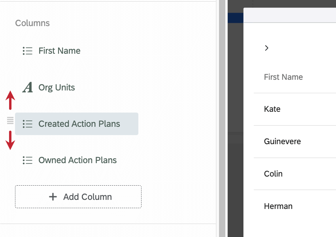Select the Kate row in the table
The height and width of the screenshot is (237, 336).
click(x=272, y=109)
